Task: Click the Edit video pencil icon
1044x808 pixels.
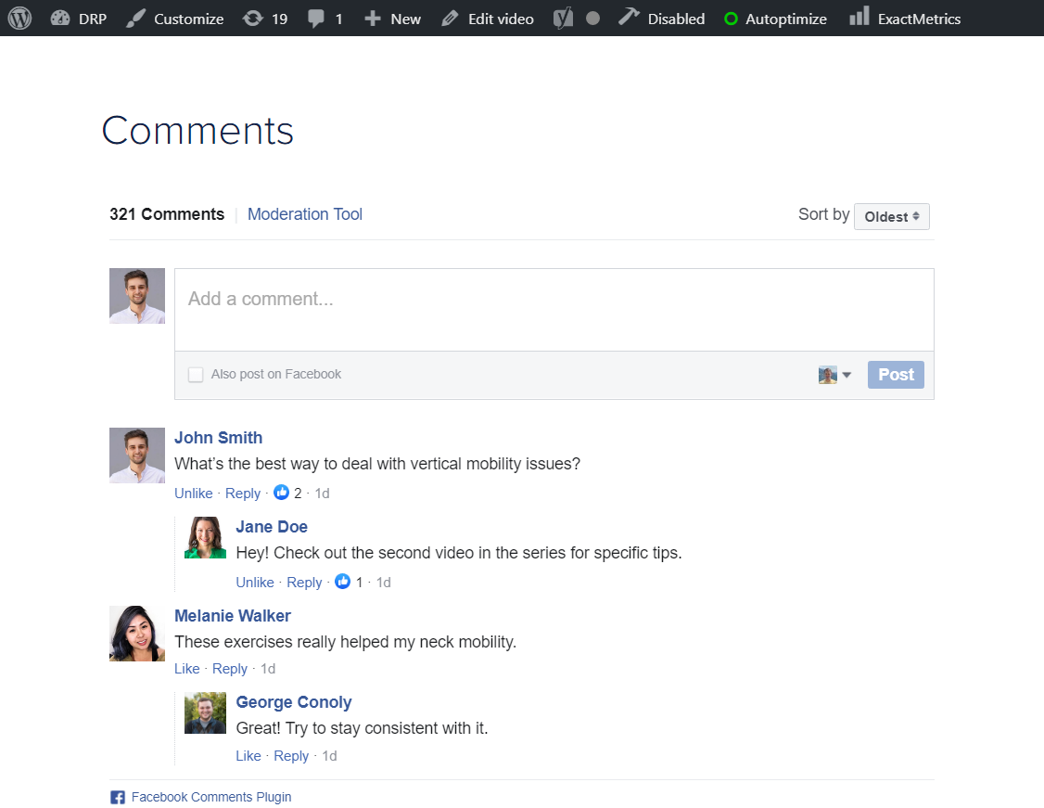Action: click(450, 18)
